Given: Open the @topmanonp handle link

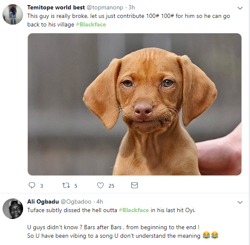Looking at the screenshot, I should pos(105,8).
